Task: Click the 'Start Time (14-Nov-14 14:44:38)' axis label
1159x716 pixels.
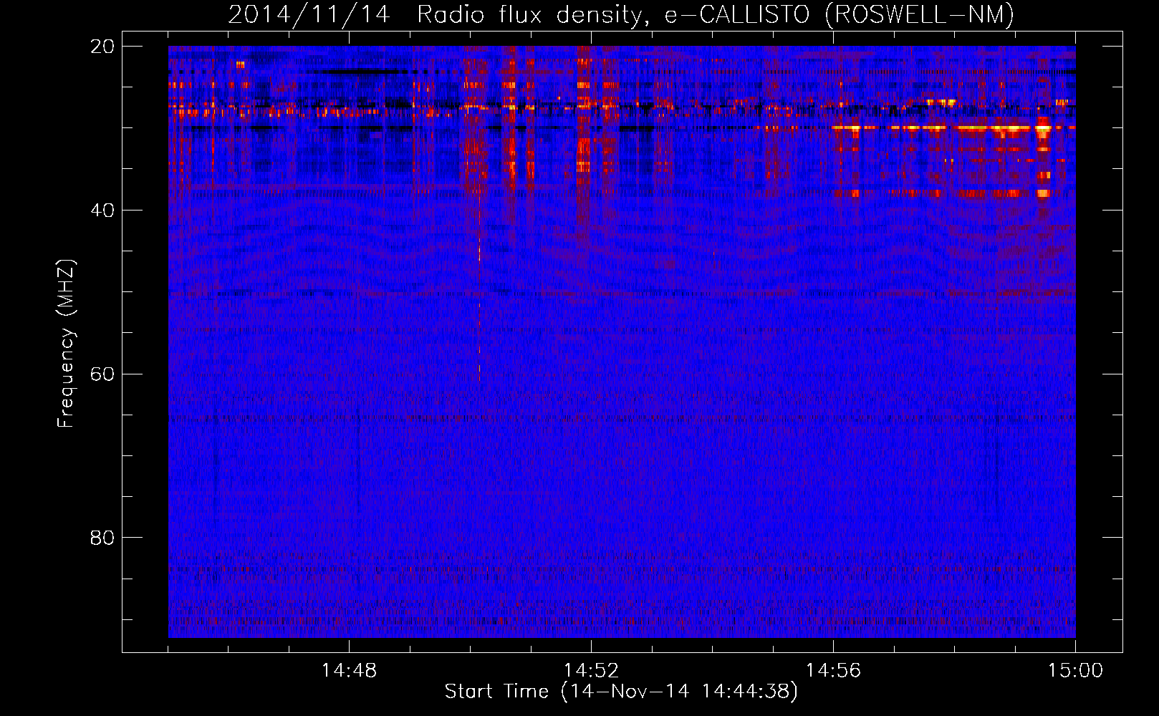Action: pyautogui.click(x=621, y=692)
